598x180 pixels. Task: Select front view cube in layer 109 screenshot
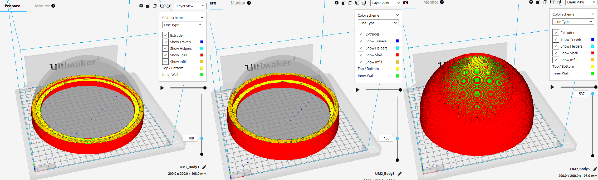(148, 6)
